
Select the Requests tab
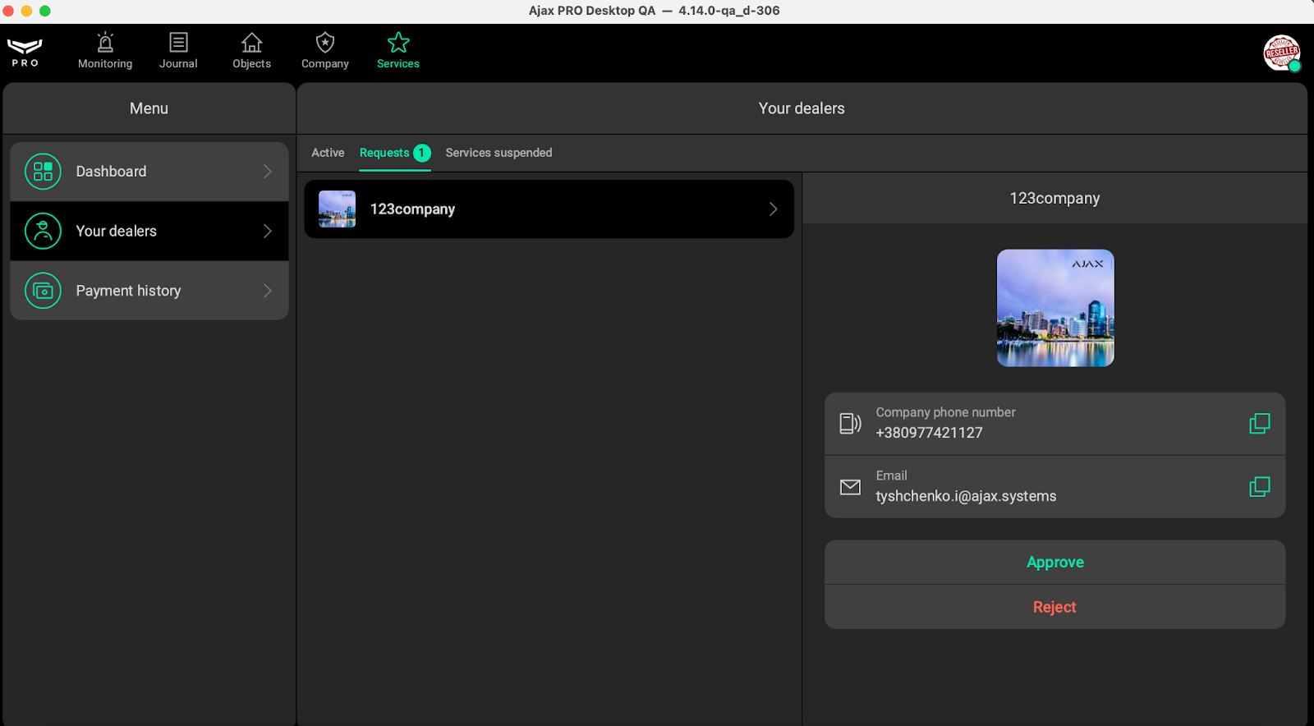point(384,153)
